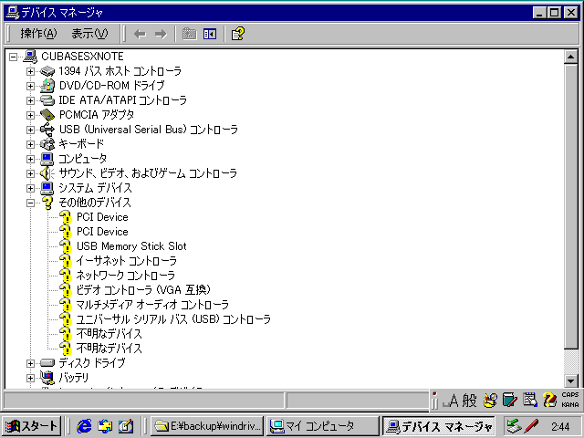Select the first PCI Device entry

[x=102, y=217]
